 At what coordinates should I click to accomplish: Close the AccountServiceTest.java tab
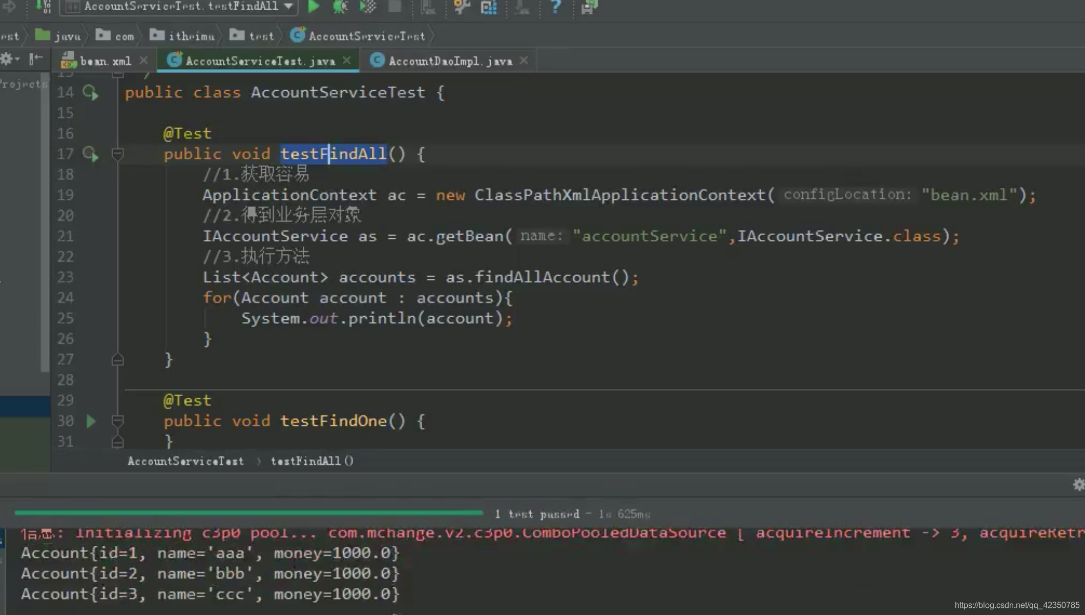347,60
